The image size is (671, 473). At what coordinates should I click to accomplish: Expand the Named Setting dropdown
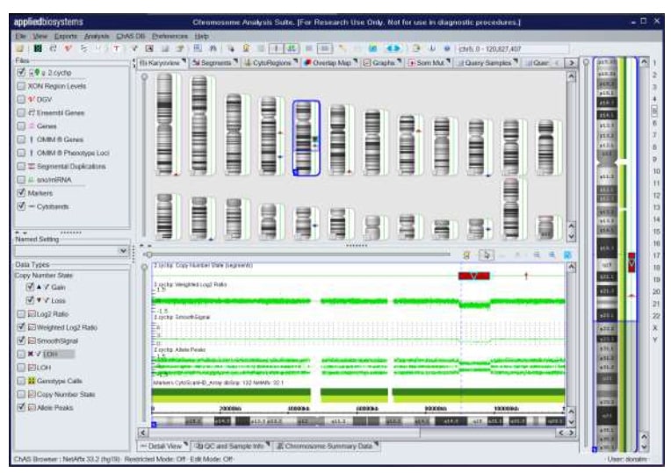[123, 251]
